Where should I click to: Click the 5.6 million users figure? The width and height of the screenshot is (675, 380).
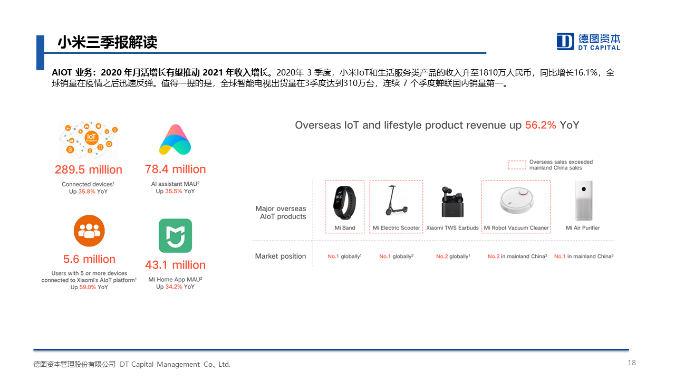(89, 259)
